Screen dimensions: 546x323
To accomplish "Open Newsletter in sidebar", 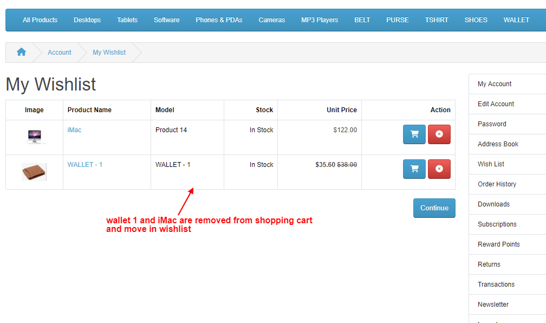I will (x=508, y=305).
